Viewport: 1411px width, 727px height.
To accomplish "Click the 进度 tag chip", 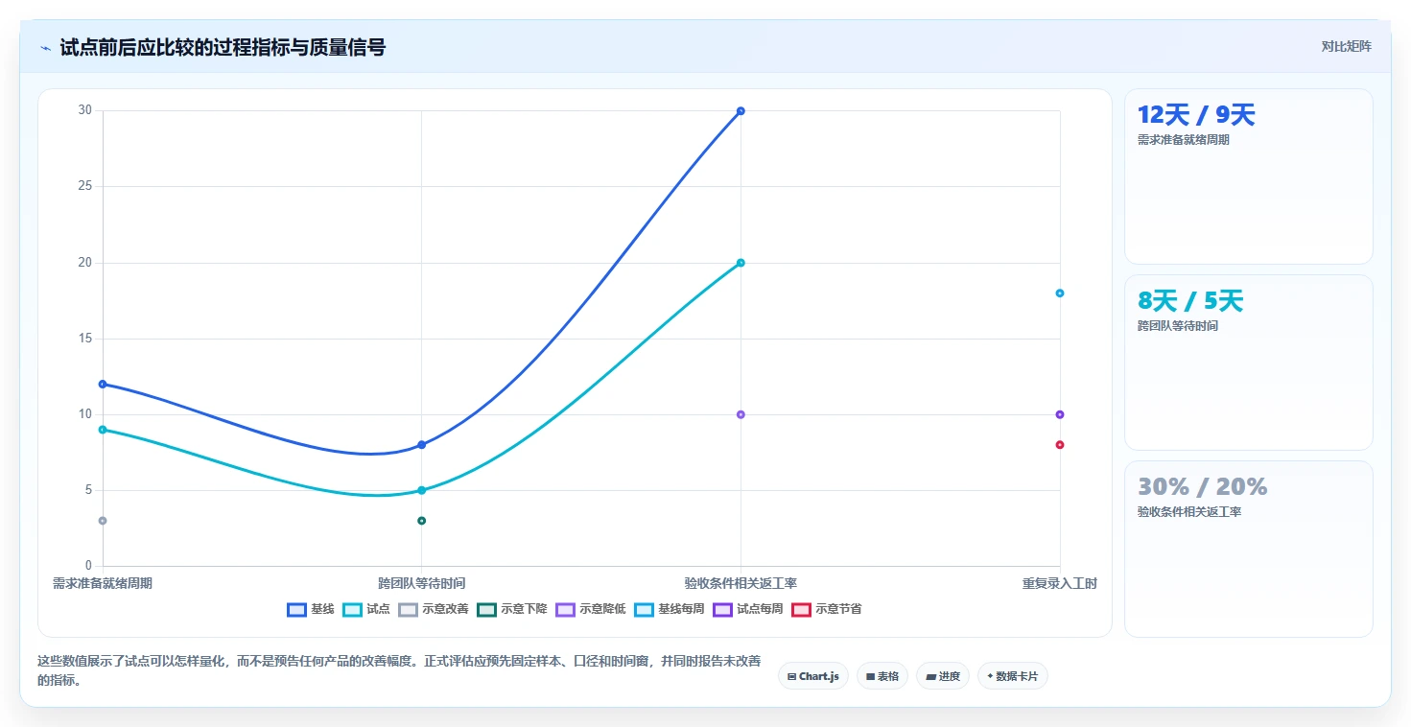I will click(x=943, y=676).
